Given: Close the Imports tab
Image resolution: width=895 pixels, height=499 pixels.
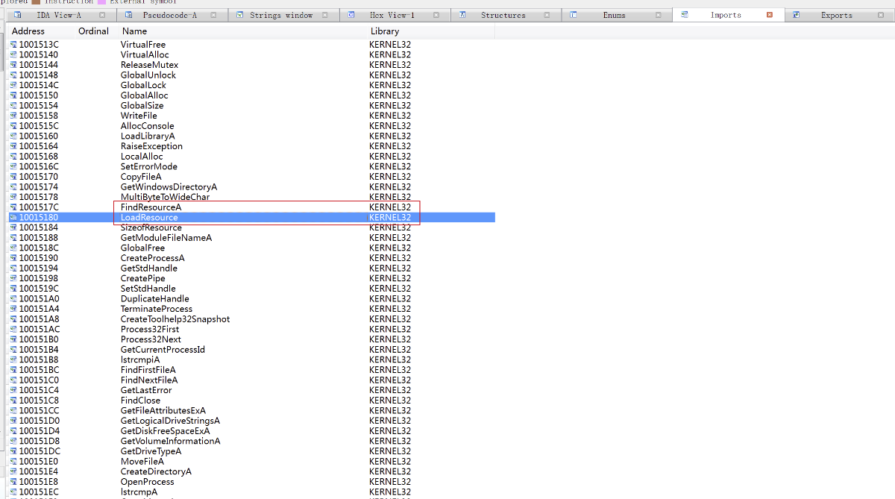Looking at the screenshot, I should pyautogui.click(x=770, y=15).
